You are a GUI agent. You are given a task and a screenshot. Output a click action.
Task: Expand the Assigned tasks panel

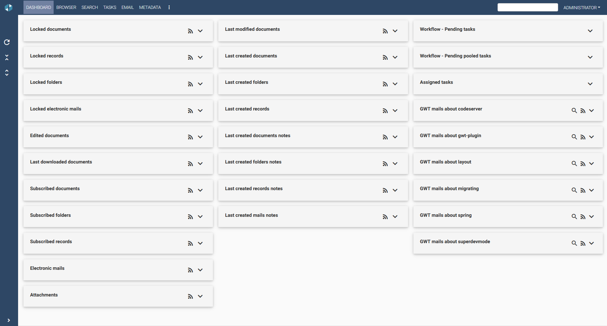coord(590,84)
